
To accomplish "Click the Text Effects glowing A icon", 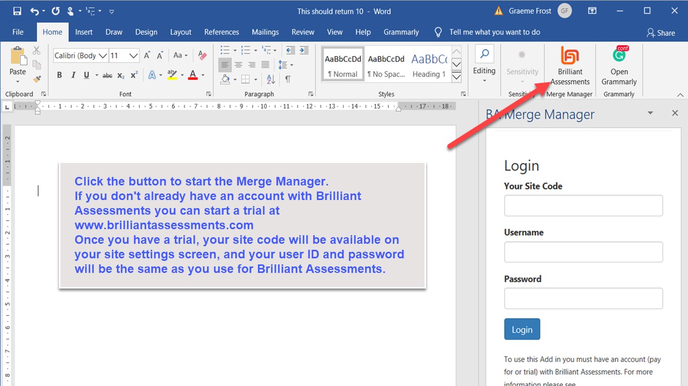I will point(152,75).
